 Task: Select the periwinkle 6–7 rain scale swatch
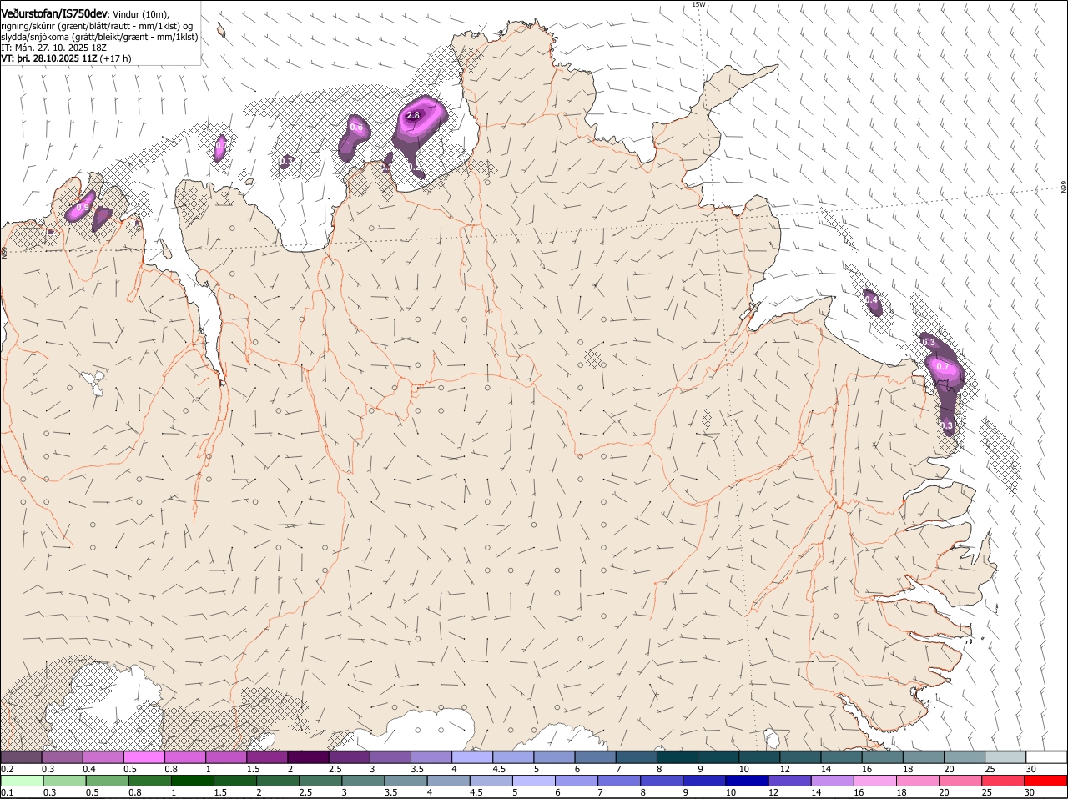577,781
